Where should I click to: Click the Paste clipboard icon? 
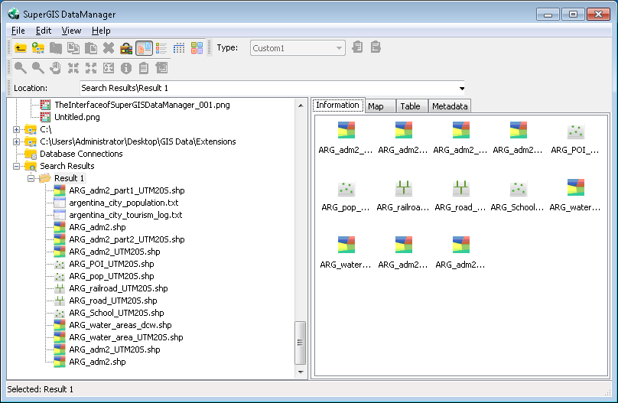pyautogui.click(x=91, y=48)
